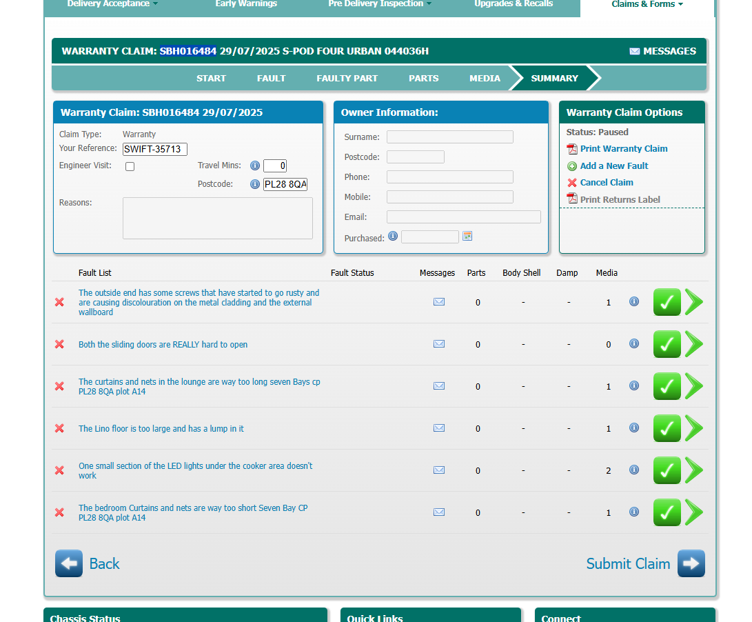
Task: Open the rusty screws fault description link
Action: click(x=199, y=302)
